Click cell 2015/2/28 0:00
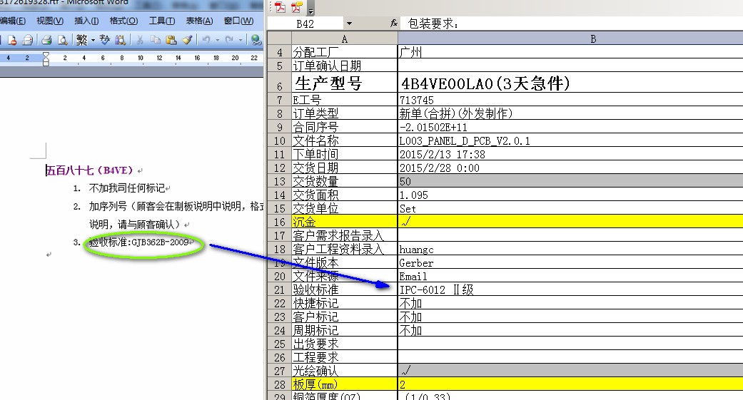The width and height of the screenshot is (743, 400). (570, 168)
